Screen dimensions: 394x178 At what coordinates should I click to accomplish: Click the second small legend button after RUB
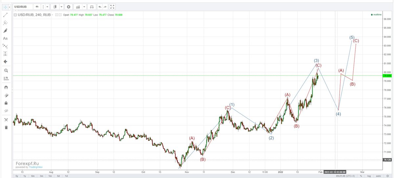(60, 15)
